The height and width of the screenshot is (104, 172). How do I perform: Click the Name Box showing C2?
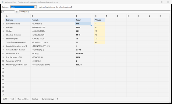tap(8, 12)
